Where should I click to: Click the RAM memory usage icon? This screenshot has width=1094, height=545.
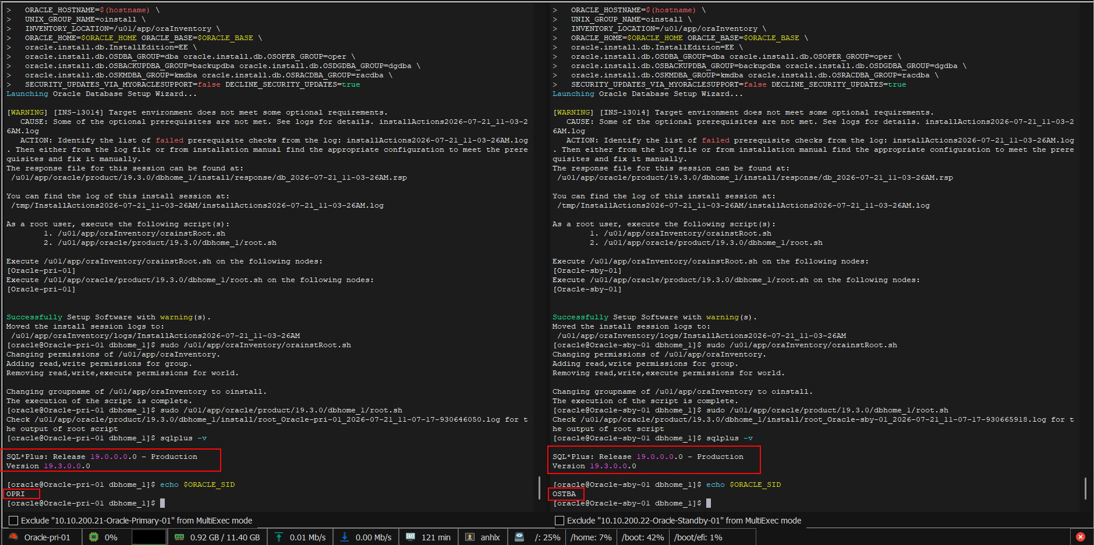(x=179, y=537)
